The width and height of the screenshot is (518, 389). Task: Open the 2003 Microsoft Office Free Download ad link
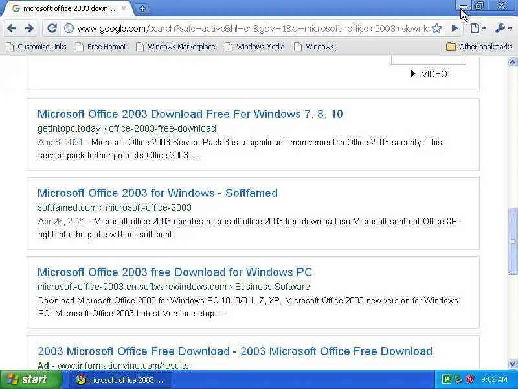click(235, 351)
